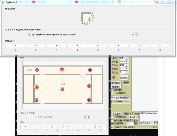The width and height of the screenshot is (177, 136).
Task: Click node marker 3 on the floor plan
Action: (x=90, y=70)
